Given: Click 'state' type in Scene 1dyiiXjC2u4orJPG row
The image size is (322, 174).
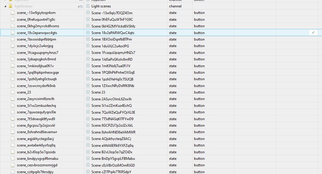Looking at the screenshot, I should 173,46.
